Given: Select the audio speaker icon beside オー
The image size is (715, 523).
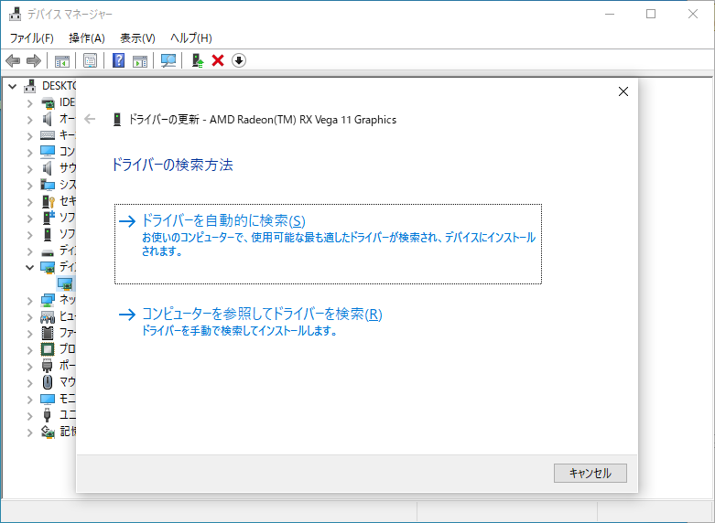Looking at the screenshot, I should point(48,120).
